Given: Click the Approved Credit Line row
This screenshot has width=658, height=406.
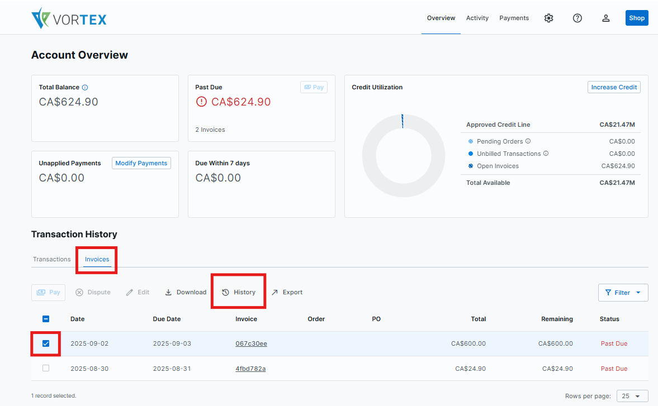Looking at the screenshot, I should click(551, 125).
